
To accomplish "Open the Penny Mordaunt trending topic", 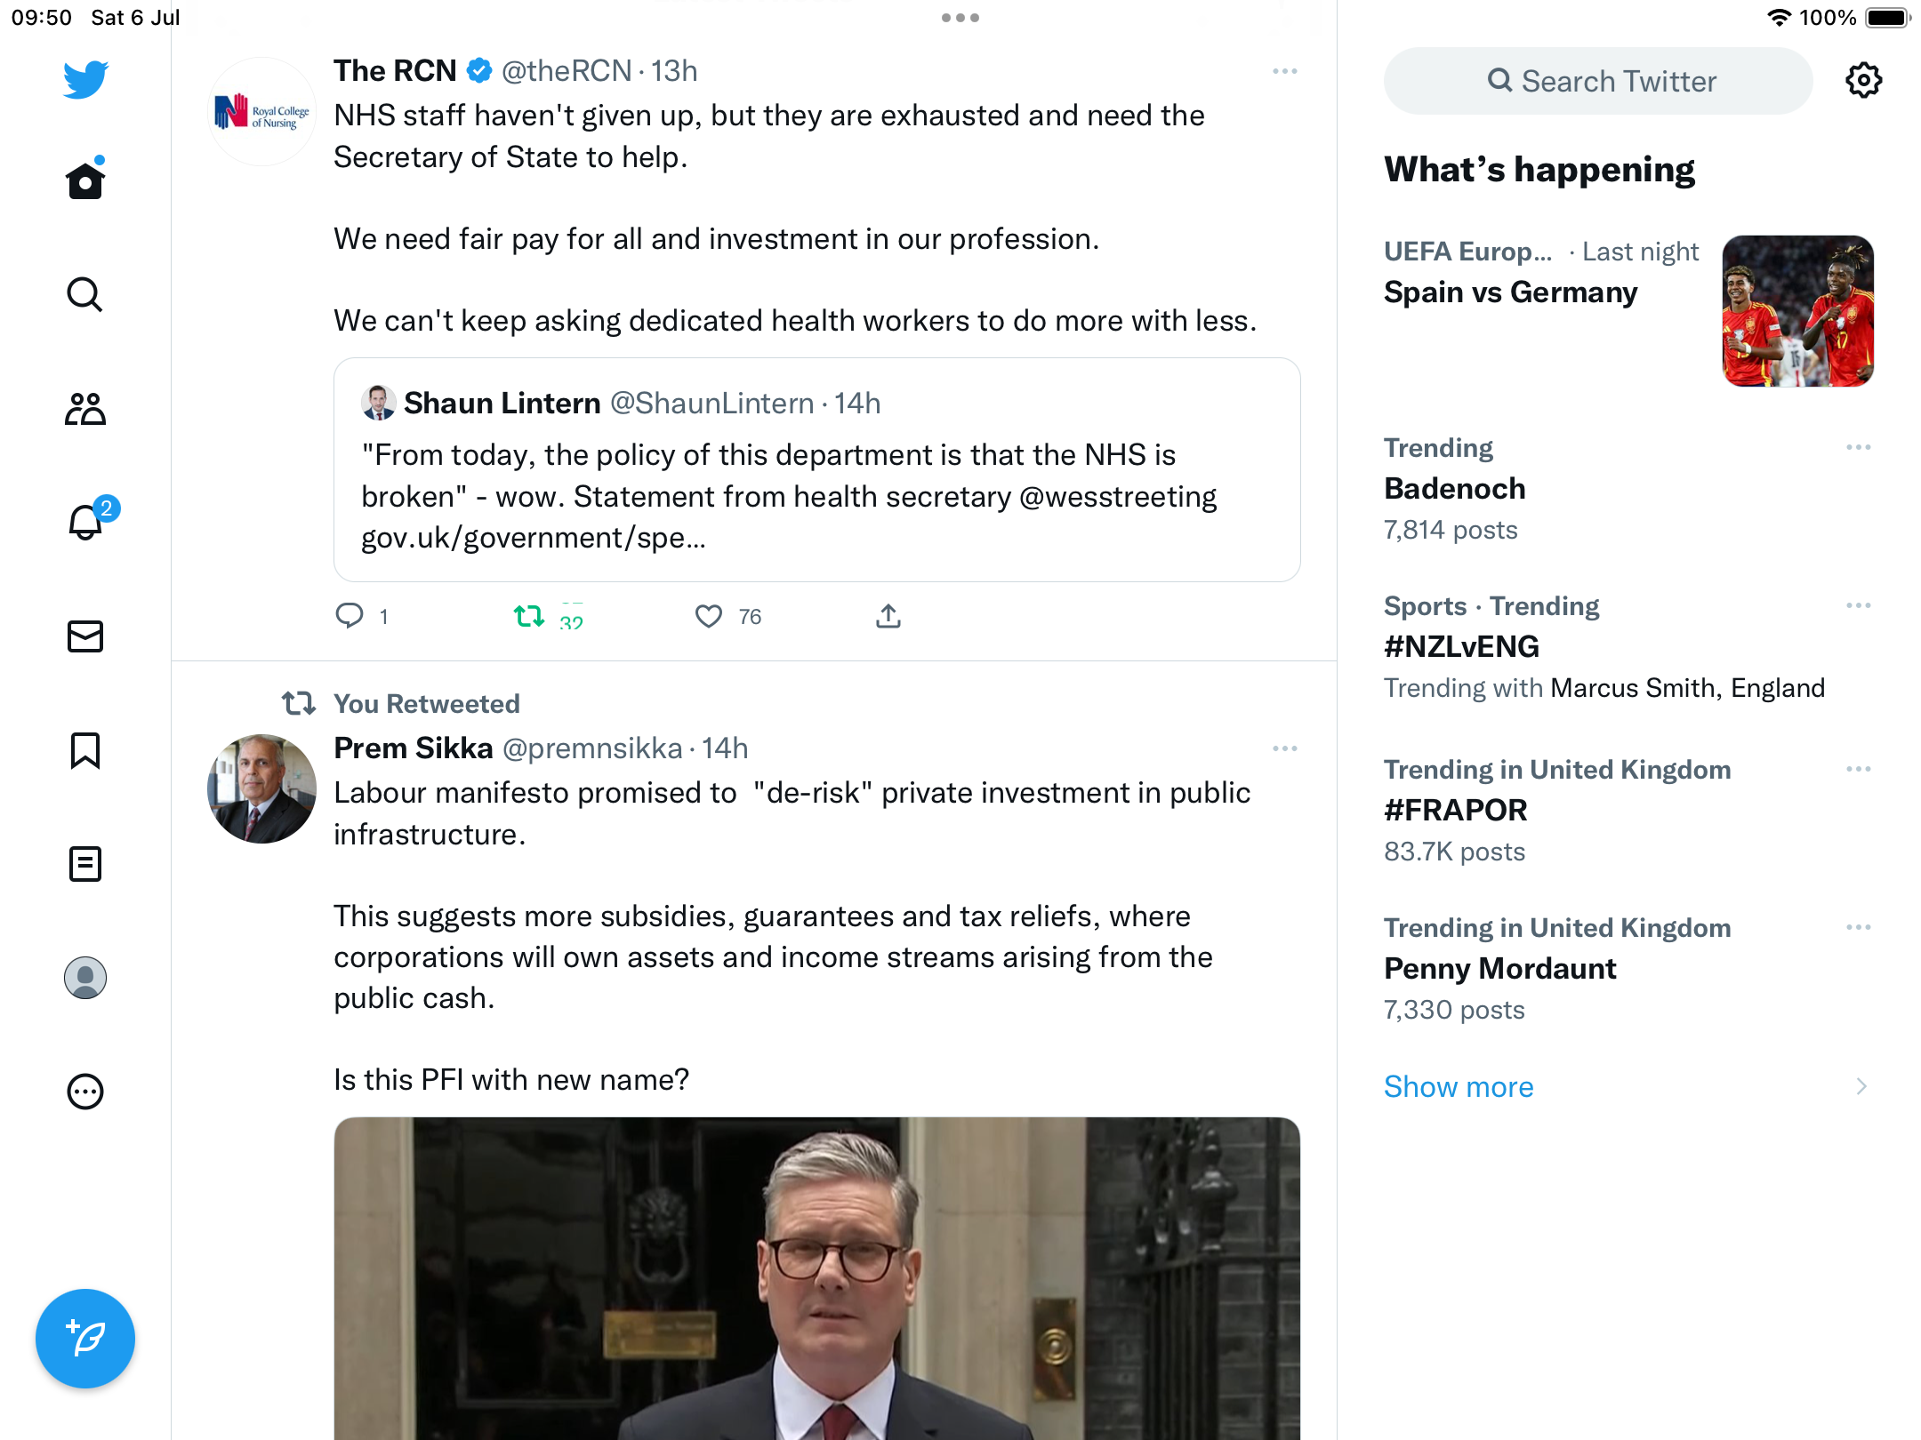I will pyautogui.click(x=1500, y=968).
